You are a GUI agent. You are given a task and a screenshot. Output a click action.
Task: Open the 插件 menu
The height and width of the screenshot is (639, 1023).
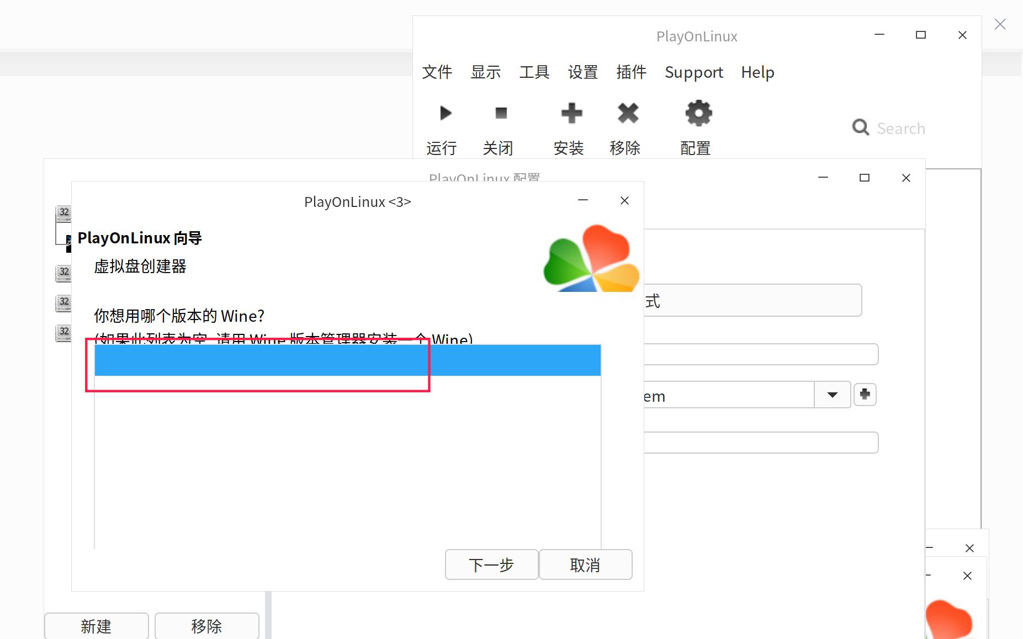tap(631, 72)
